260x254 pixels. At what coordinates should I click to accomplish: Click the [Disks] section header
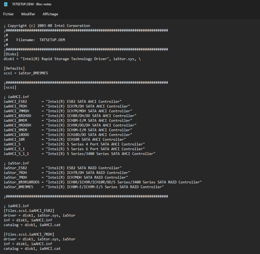(x=11, y=54)
